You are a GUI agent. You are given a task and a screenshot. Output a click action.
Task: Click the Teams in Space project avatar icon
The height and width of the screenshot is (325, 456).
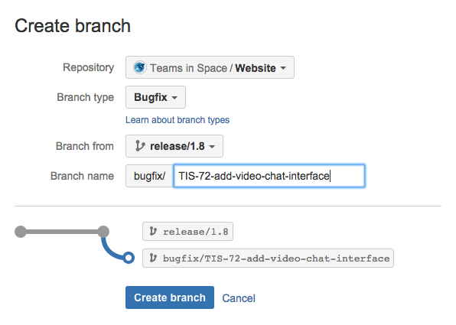click(x=139, y=67)
